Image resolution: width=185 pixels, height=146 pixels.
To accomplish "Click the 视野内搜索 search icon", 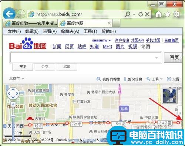I will point(98,79).
